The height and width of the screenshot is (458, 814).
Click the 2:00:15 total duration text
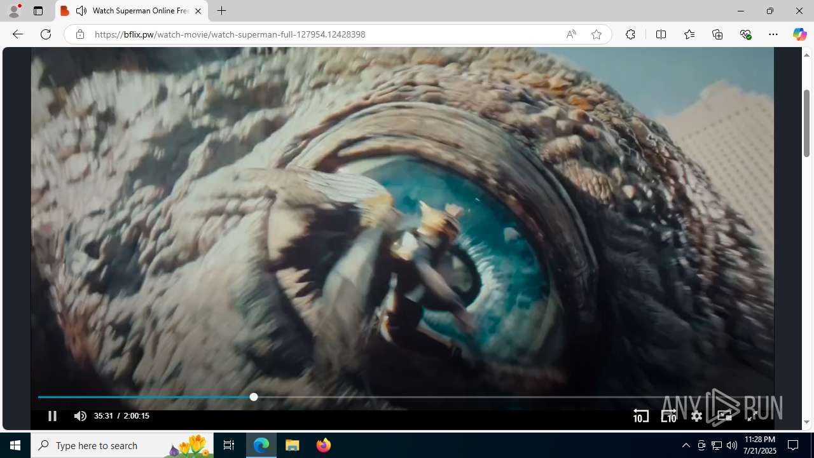(136, 416)
